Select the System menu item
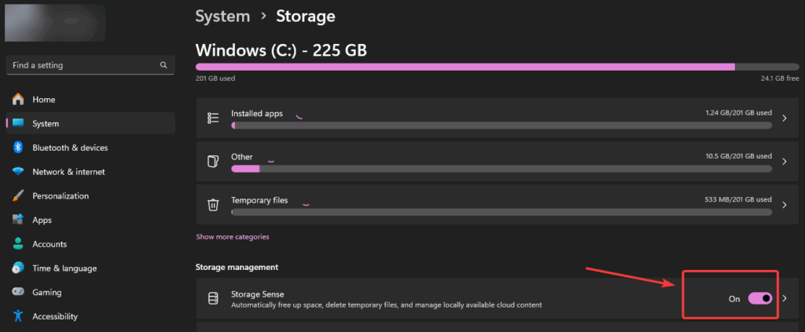Viewport: 805px width, 332px height. (90, 123)
